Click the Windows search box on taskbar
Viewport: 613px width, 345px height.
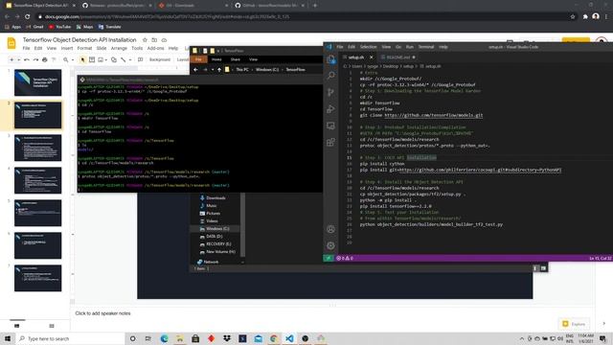click(x=70, y=338)
